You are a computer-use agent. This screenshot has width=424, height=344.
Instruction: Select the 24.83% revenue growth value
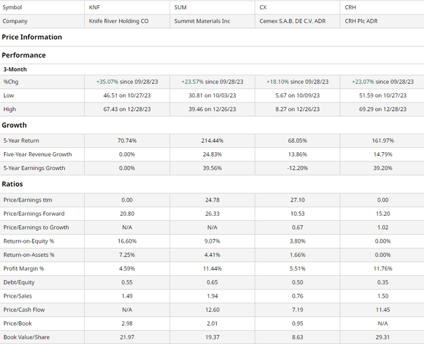coord(212,154)
